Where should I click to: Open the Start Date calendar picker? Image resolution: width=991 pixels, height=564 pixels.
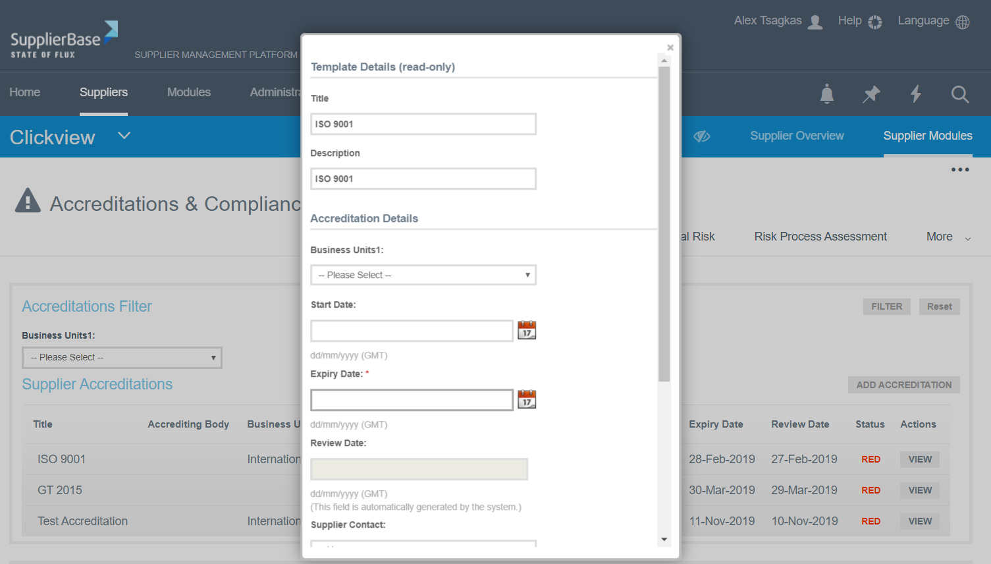pyautogui.click(x=526, y=330)
